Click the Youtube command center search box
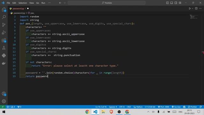This screenshot has height=115, width=204. click(x=106, y=3)
